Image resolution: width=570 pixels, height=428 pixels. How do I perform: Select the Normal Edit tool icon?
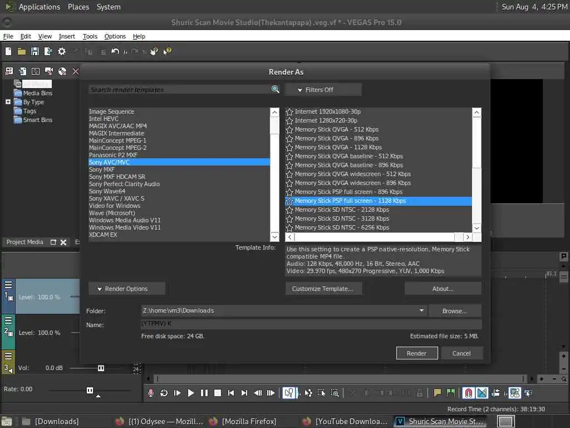click(x=289, y=393)
